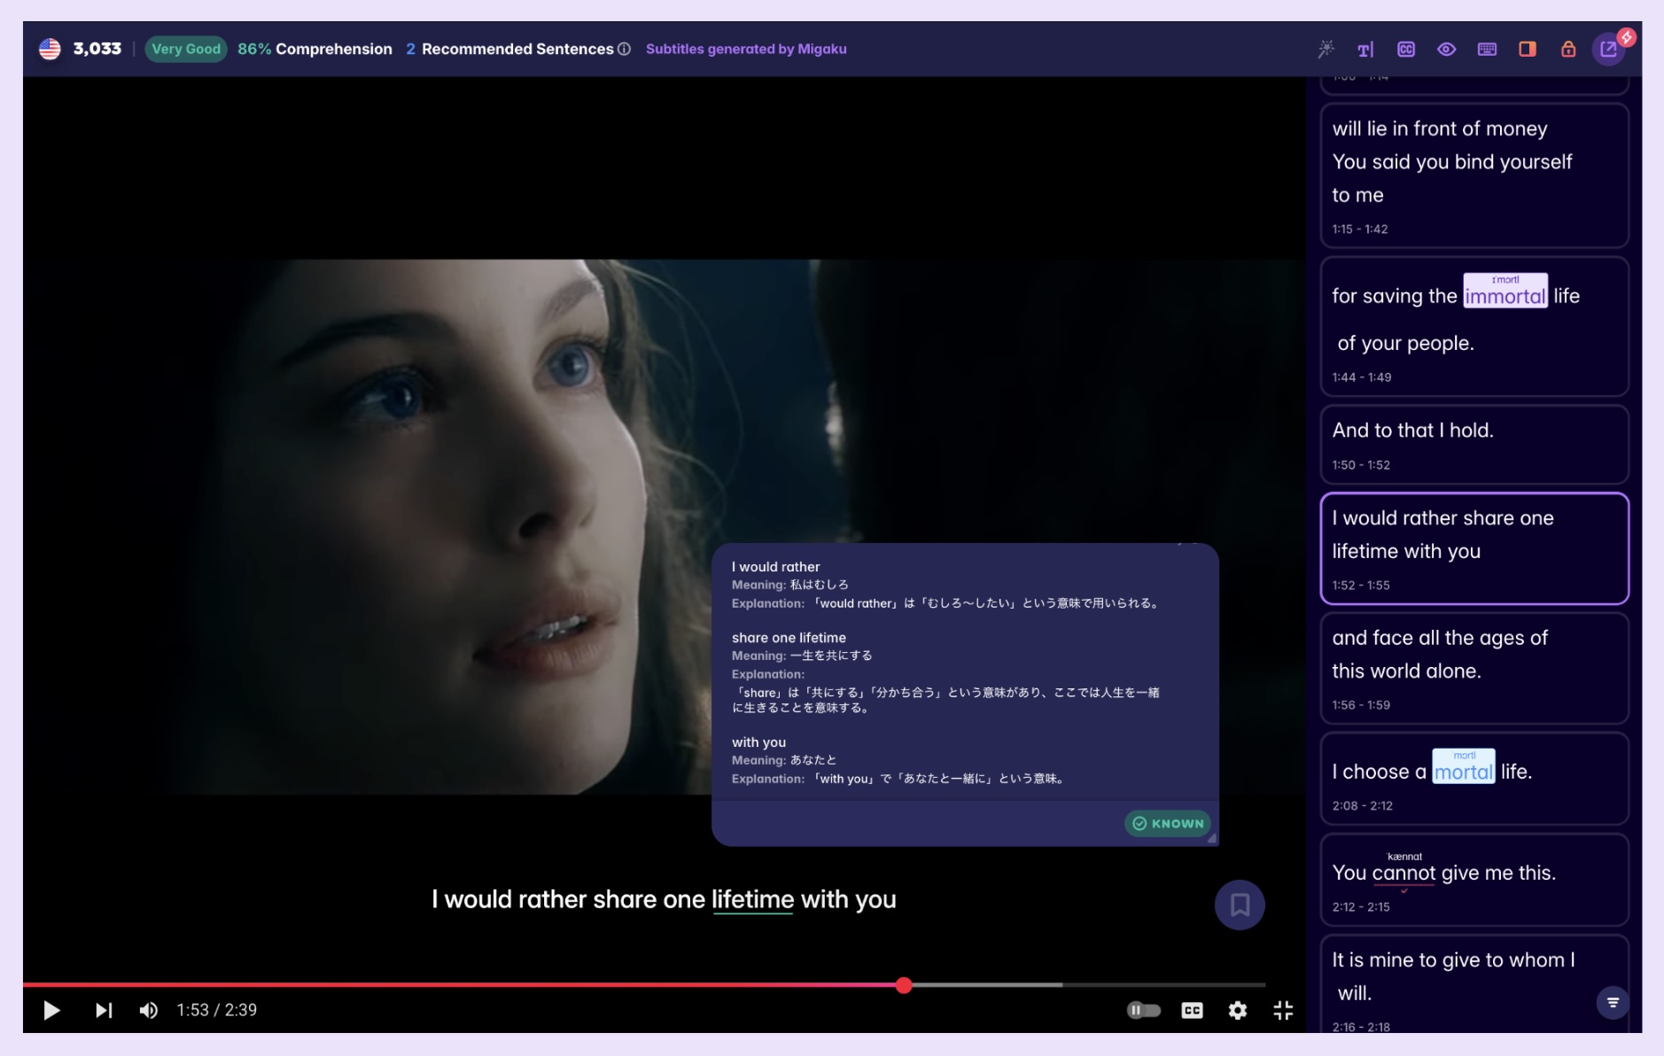This screenshot has height=1056, width=1664.
Task: Select the 'It is mine to give' card
Action: click(1474, 983)
